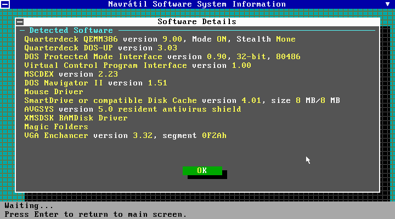The height and width of the screenshot is (219, 395).
Task: Select the DOS Navigator II version 1.51 line
Action: click(95, 83)
